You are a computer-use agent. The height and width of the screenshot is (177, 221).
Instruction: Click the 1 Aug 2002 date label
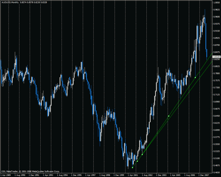pos(147,175)
